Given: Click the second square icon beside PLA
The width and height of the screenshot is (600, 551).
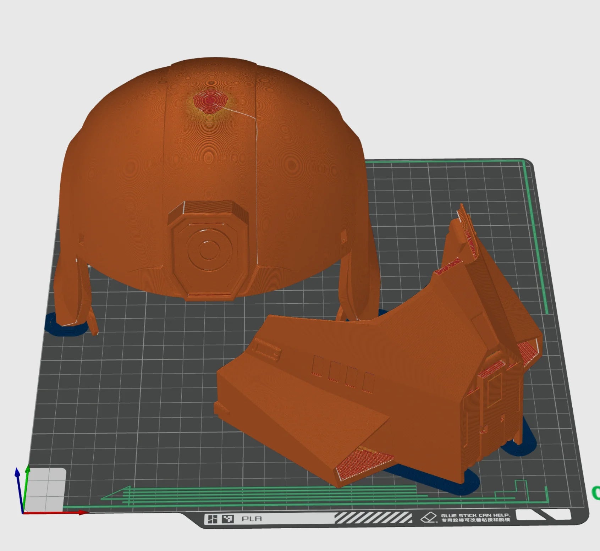Looking at the screenshot, I should 228,519.
